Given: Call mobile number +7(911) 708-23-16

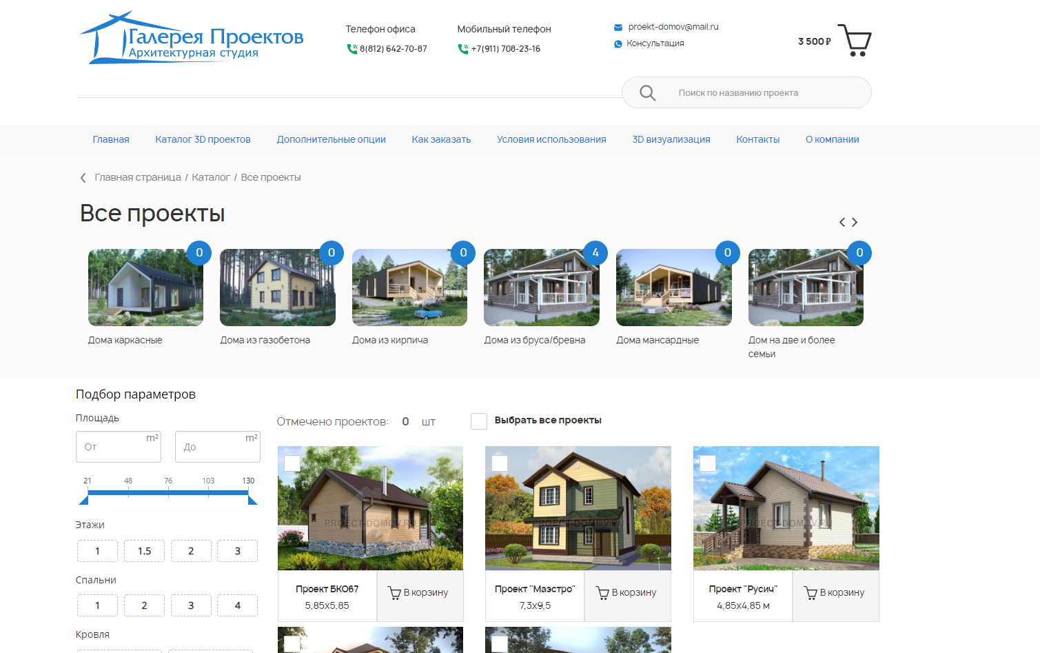Looking at the screenshot, I should [506, 49].
